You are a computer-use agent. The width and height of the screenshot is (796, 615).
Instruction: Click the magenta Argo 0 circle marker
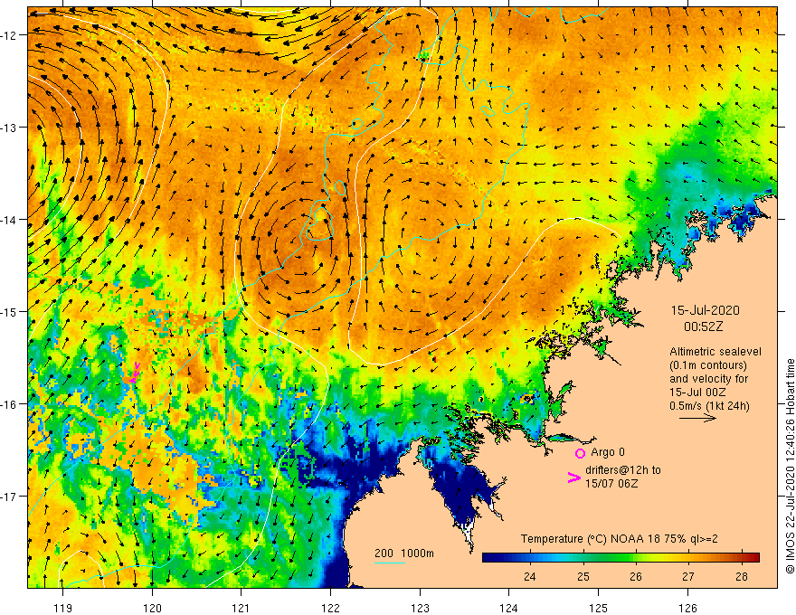[580, 453]
